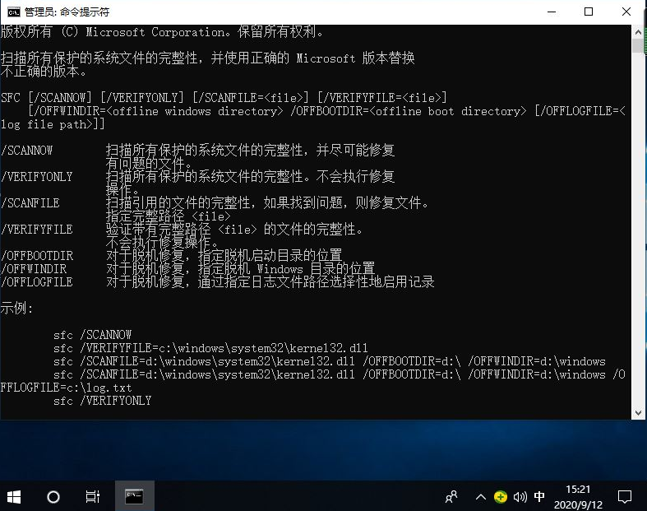Image resolution: width=647 pixels, height=511 pixels.
Task: Open the Action Center notification icon
Action: 625,496
